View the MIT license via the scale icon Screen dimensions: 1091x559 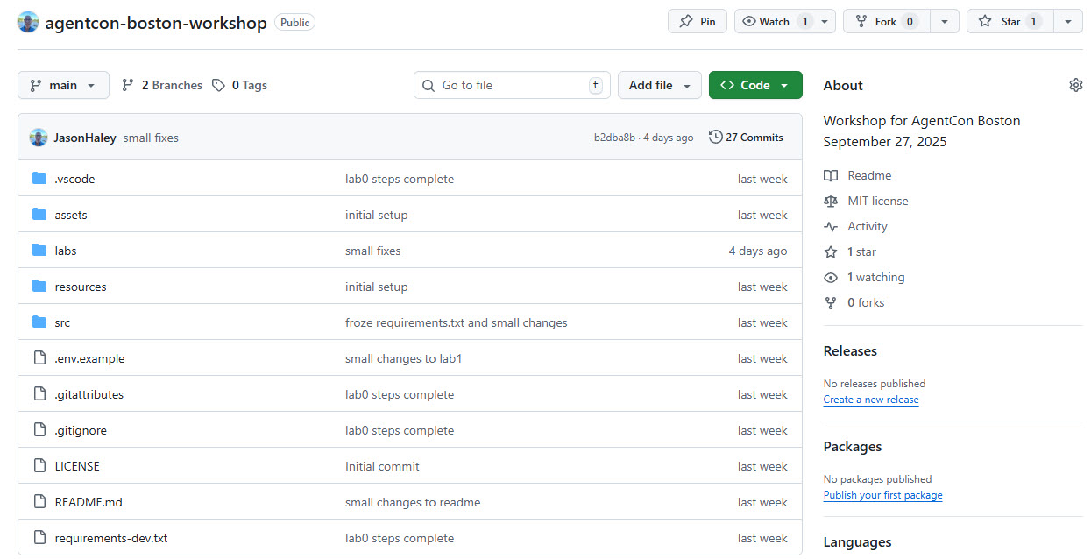point(830,201)
